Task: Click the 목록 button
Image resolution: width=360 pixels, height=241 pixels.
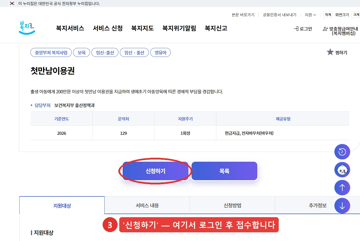Action: coord(224,171)
